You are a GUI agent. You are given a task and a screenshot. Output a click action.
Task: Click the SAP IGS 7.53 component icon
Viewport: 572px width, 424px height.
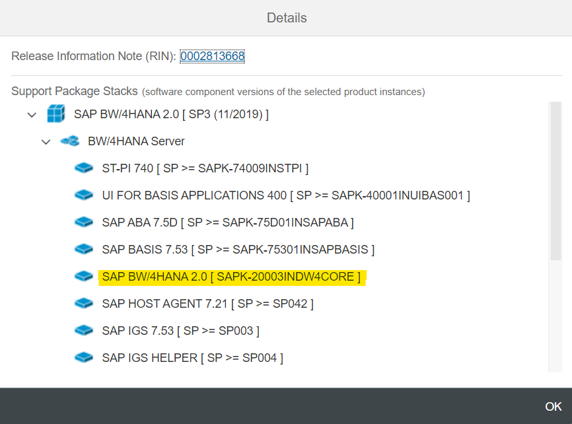click(83, 330)
